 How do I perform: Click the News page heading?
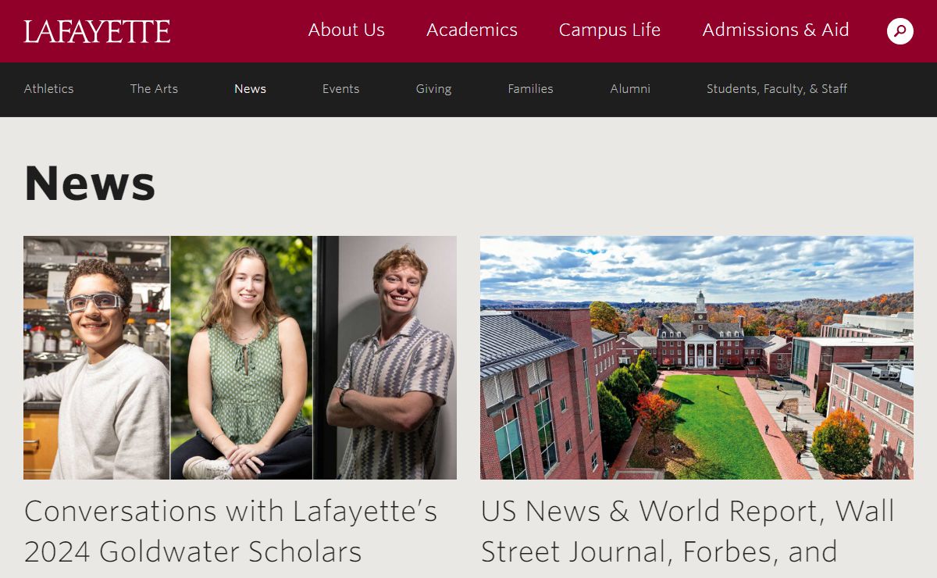tap(90, 183)
